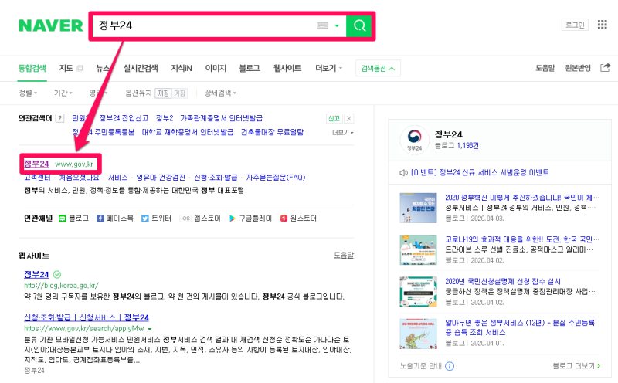618x383 pixels.
Task: Open the 상세검색 dropdown
Action: coord(220,93)
